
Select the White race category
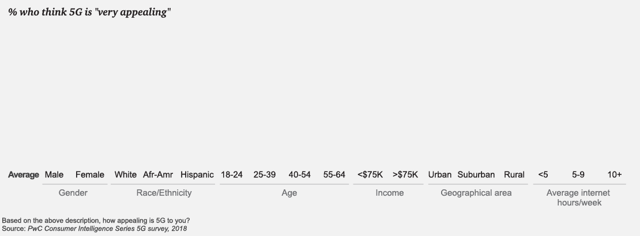pos(126,174)
